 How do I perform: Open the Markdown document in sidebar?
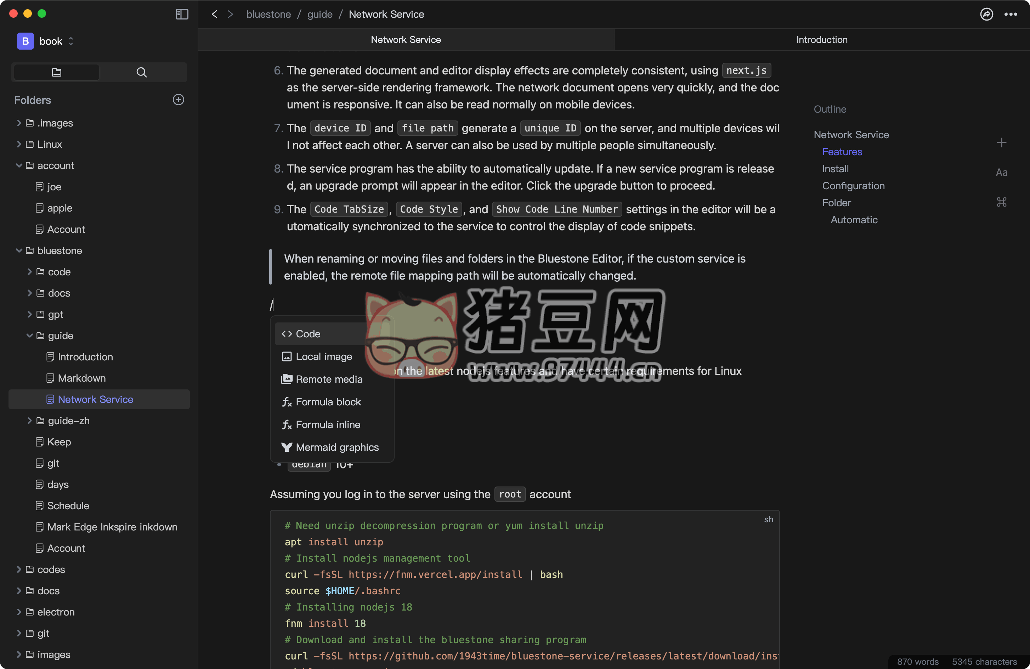[81, 378]
